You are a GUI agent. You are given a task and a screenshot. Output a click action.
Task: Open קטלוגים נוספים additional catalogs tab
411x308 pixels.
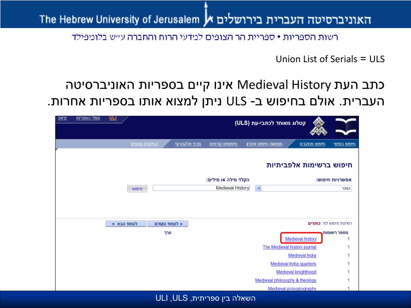coord(144,144)
